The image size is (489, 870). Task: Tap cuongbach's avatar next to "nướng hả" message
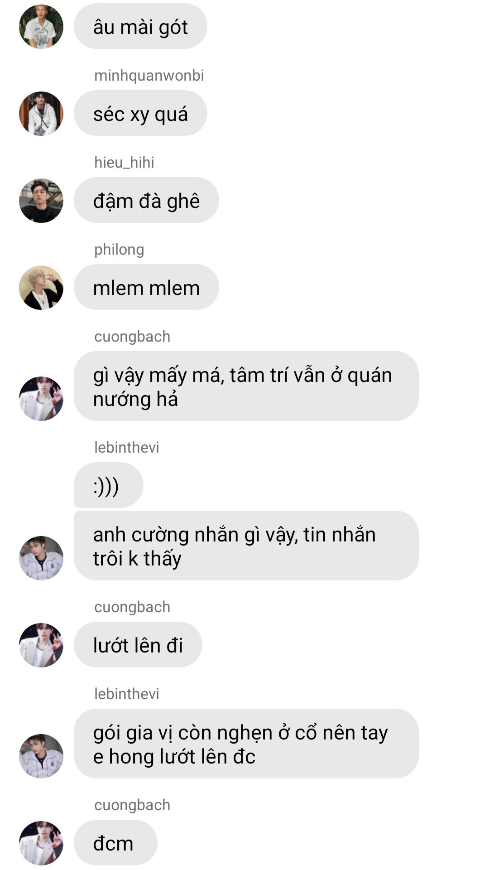pos(41,399)
